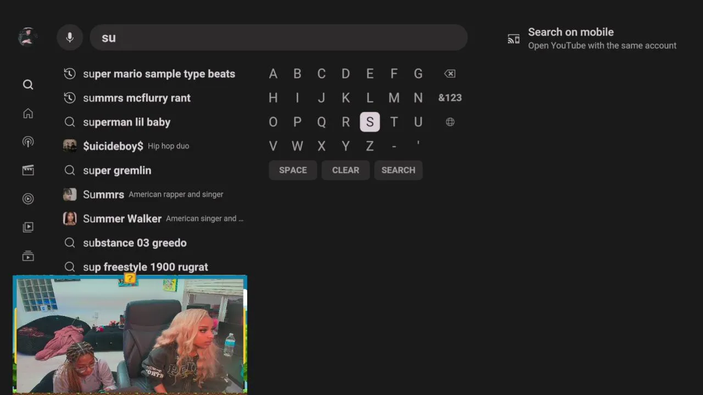Viewport: 703px width, 395px height.
Task: Choose Summrs American rapper suggestion
Action: coord(154,194)
